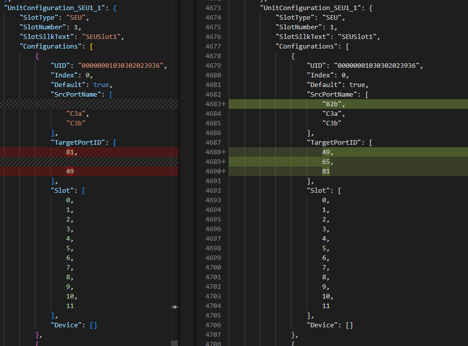Screen dimensions: 468x346
Task: Click the plus marker on line 4689
Action: point(223,162)
